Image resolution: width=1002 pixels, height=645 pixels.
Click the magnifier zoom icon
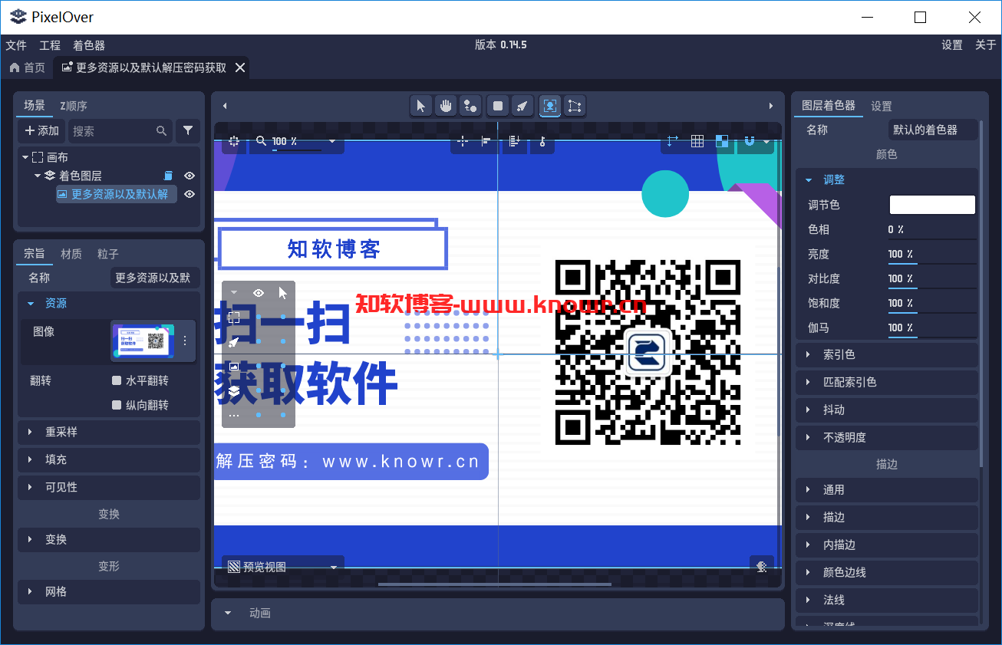click(x=262, y=141)
